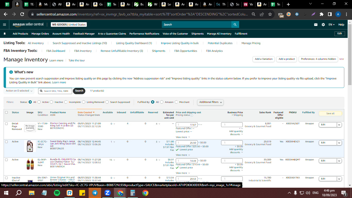This screenshot has height=198, width=352.
Task: Open Calculator from the taskbar
Action: tap(133, 193)
